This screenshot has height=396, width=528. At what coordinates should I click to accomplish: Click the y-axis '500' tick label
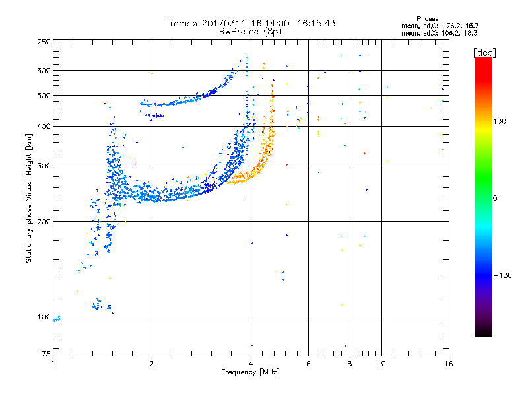44,96
